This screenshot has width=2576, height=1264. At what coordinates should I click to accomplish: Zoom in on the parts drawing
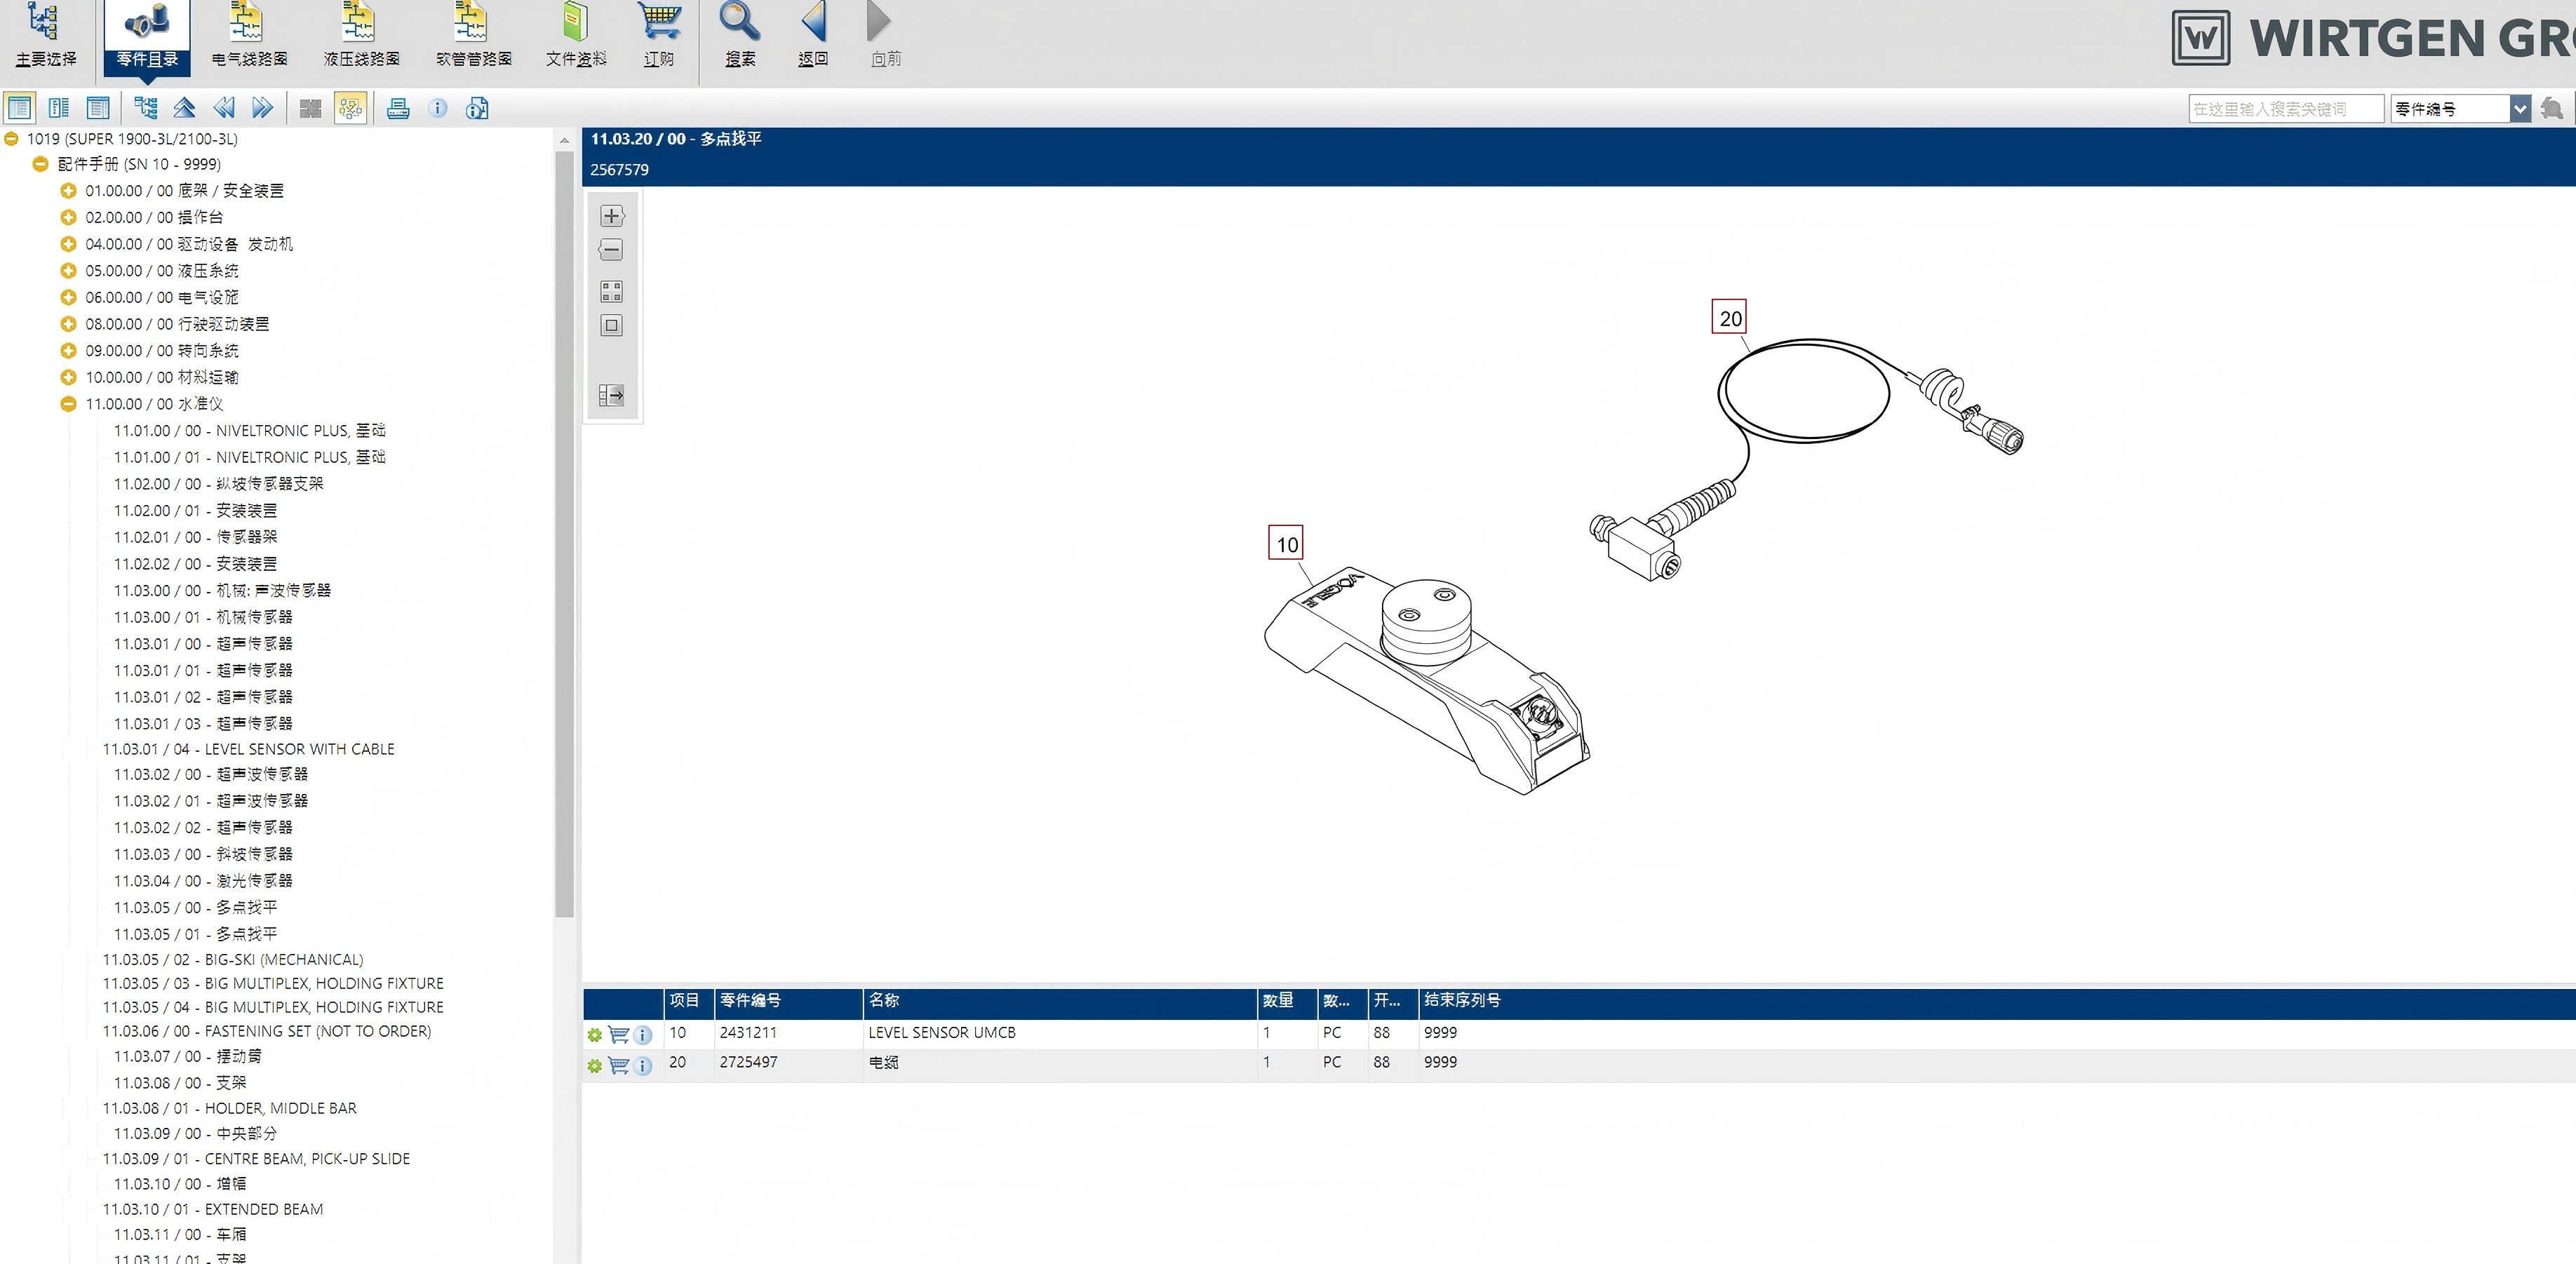click(x=612, y=216)
